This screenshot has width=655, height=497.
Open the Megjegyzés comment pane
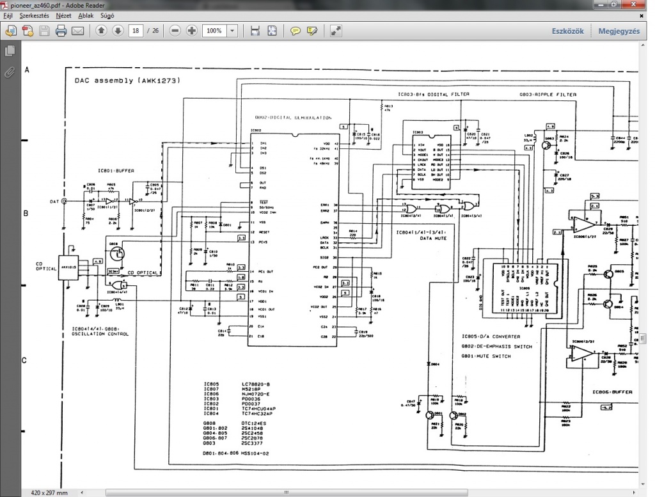[619, 31]
